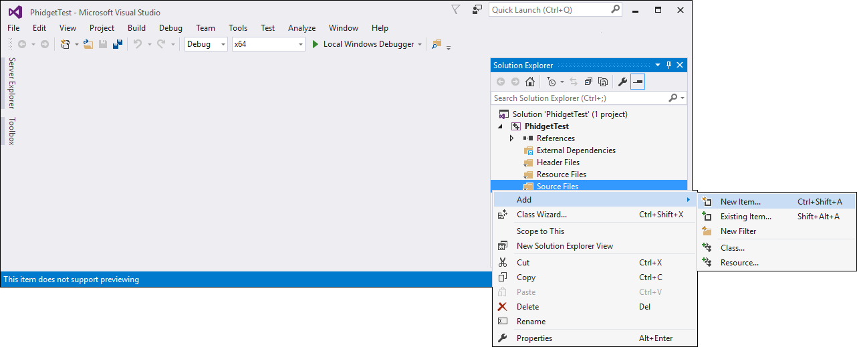Select Copy in the context menu
The height and width of the screenshot is (347, 857).
[595, 277]
